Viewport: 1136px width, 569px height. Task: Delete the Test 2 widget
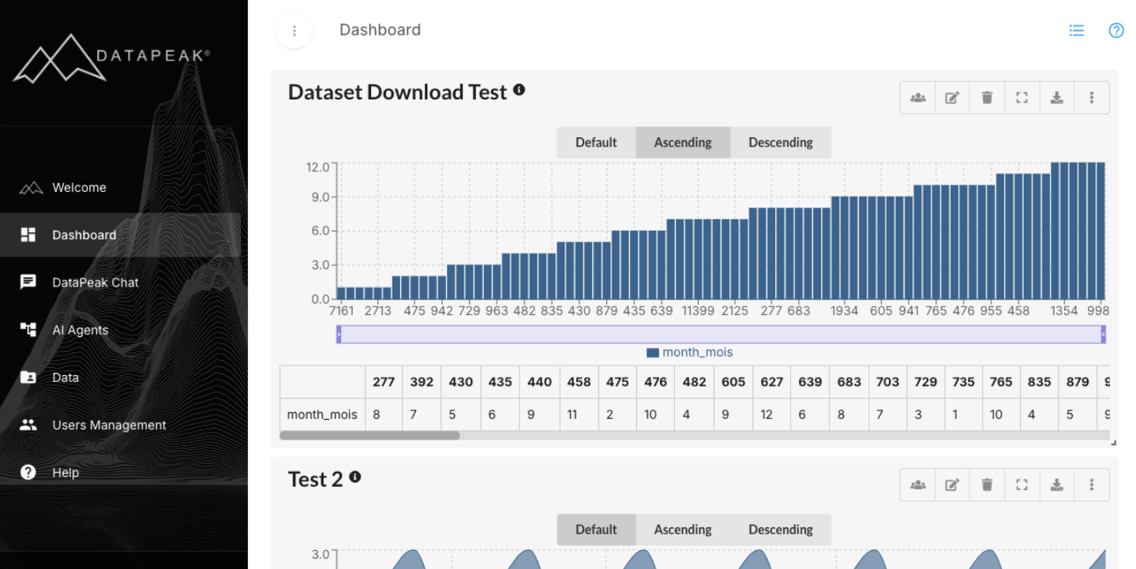point(986,484)
